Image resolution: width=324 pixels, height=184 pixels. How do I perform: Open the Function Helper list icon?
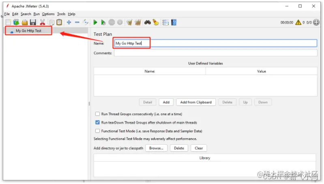[x=165, y=22]
